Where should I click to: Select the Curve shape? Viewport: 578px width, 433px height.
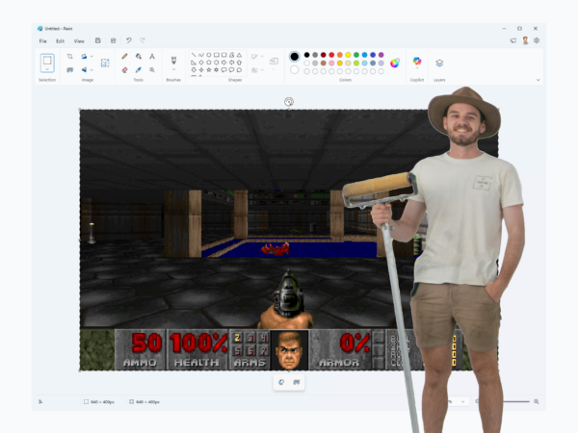tap(201, 55)
